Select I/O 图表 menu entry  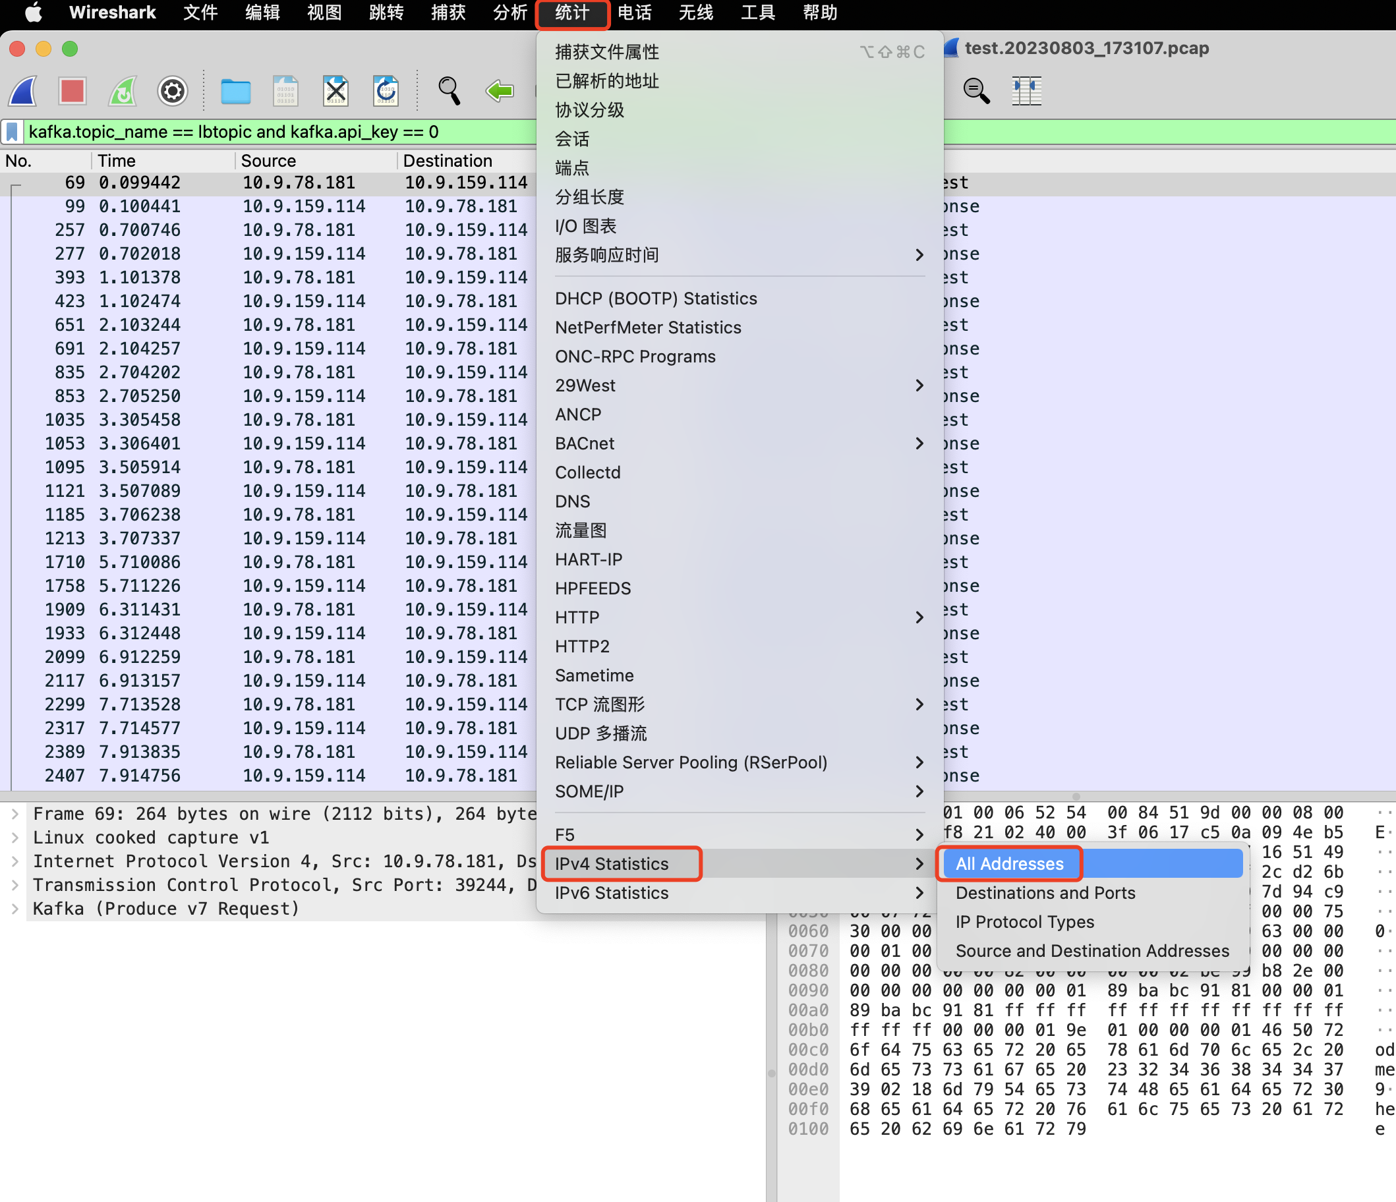click(x=739, y=226)
